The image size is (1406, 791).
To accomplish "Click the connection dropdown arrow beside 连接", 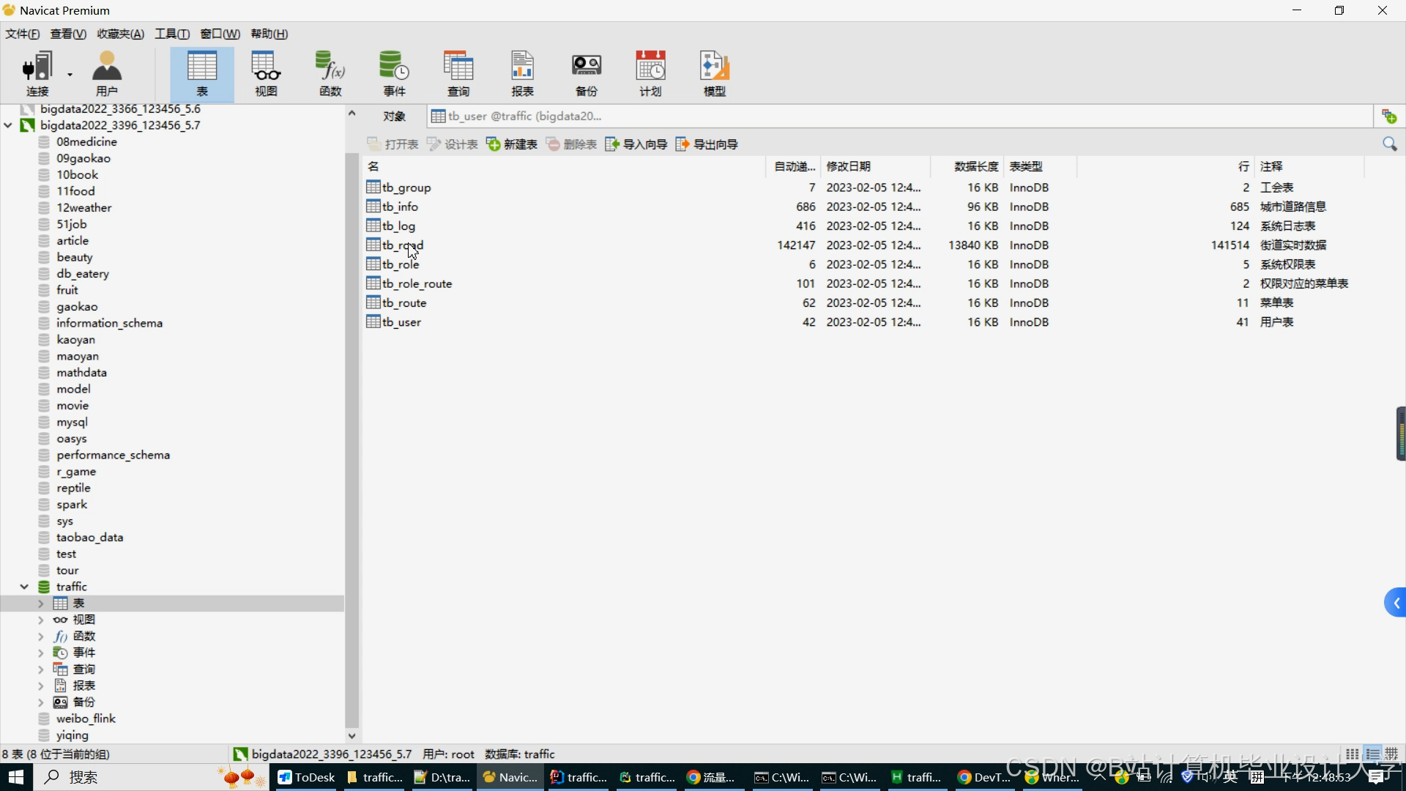I will [70, 74].
